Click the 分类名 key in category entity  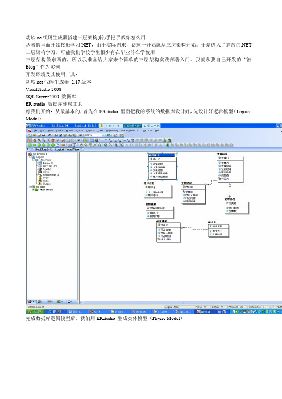[x=231, y=203]
